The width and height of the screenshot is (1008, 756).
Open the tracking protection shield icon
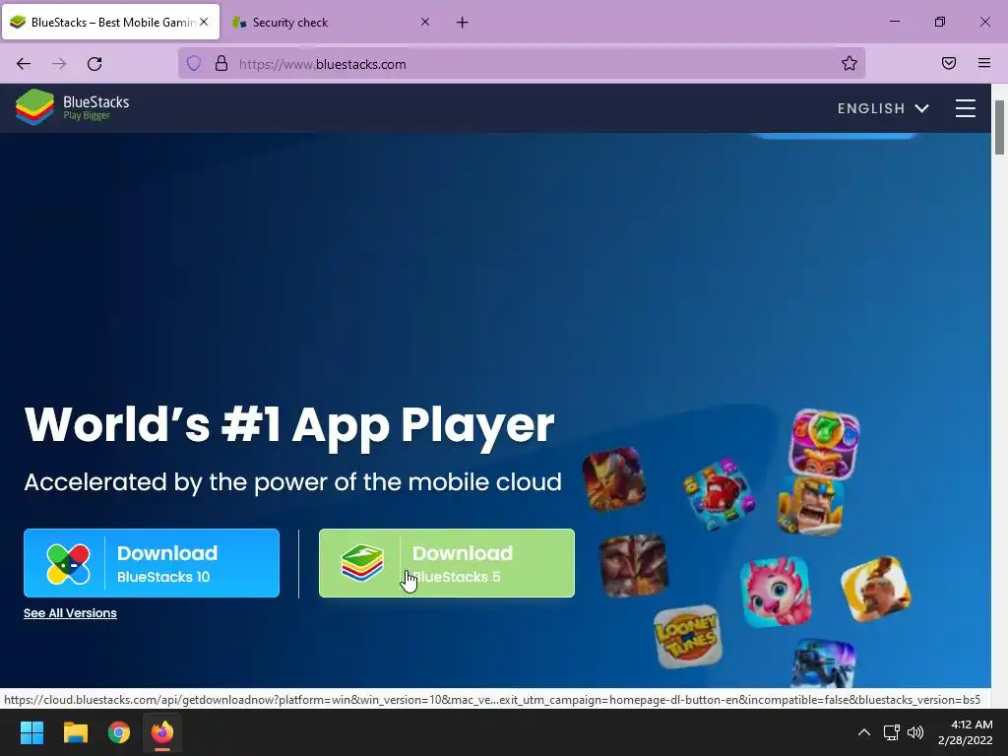pos(194,63)
